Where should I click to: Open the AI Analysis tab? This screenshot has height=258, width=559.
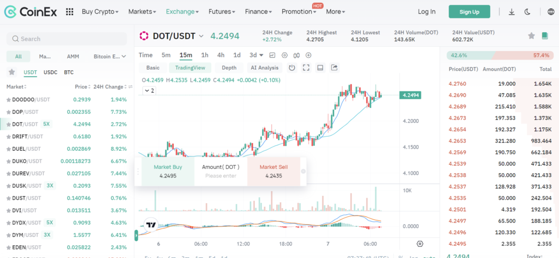pyautogui.click(x=265, y=67)
